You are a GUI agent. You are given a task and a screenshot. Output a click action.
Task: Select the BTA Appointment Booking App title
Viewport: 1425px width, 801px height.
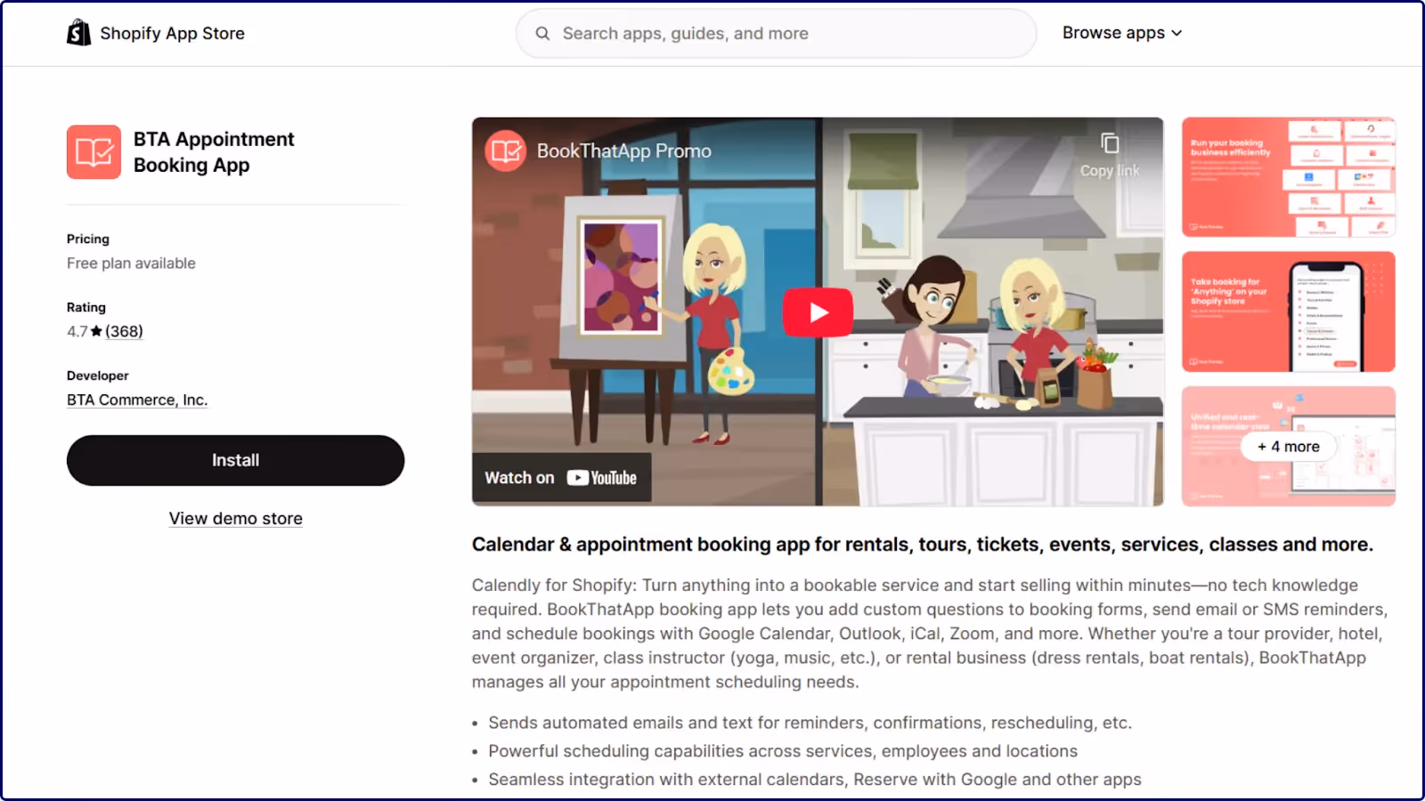[214, 152]
